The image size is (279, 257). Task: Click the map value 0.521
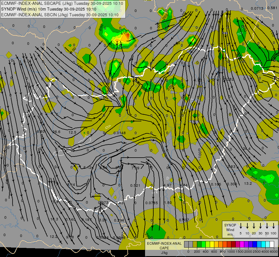click(135, 186)
